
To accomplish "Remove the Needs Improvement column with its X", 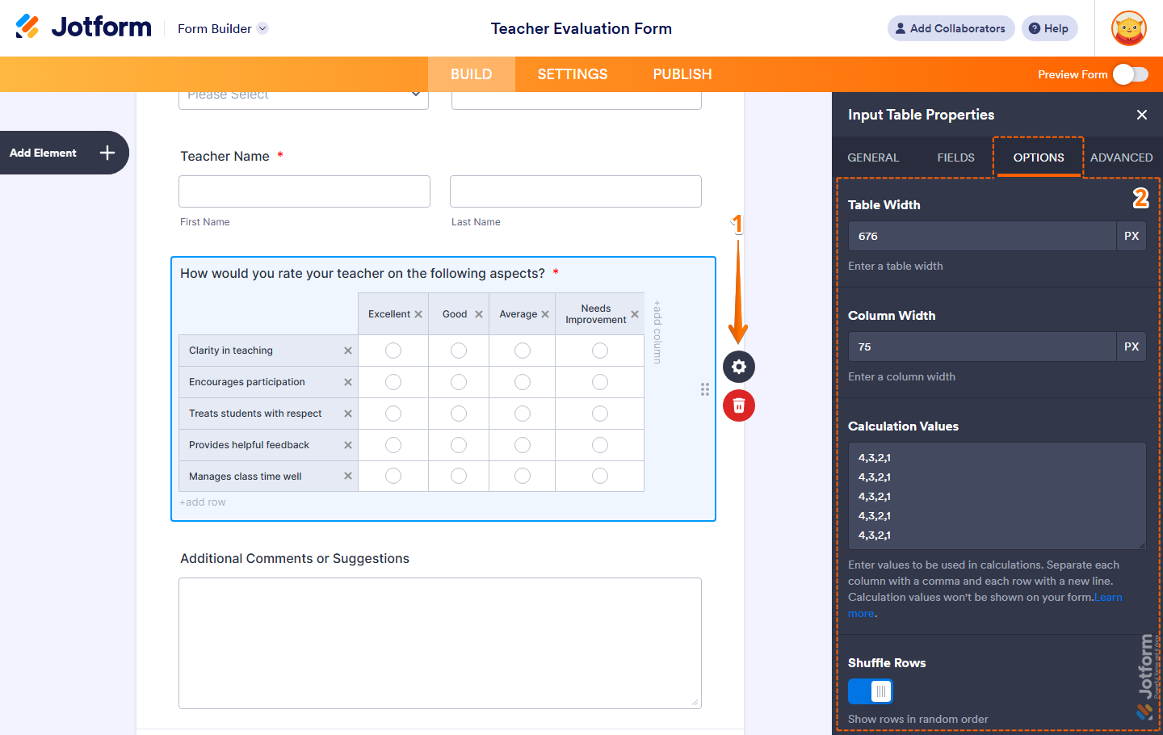I will [635, 314].
